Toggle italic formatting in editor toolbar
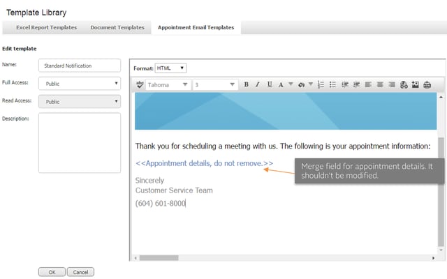 [258, 84]
